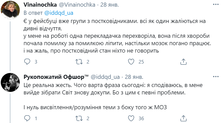Like Vinainochka's tweet with the heart icon
This screenshot has width=222, height=123.
coord(131,61)
